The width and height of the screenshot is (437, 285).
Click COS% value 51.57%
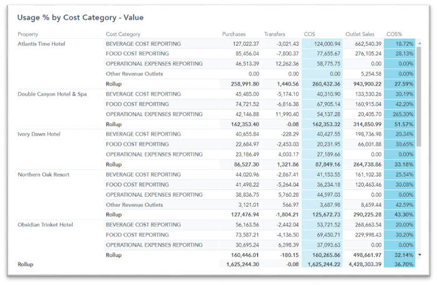(404, 124)
